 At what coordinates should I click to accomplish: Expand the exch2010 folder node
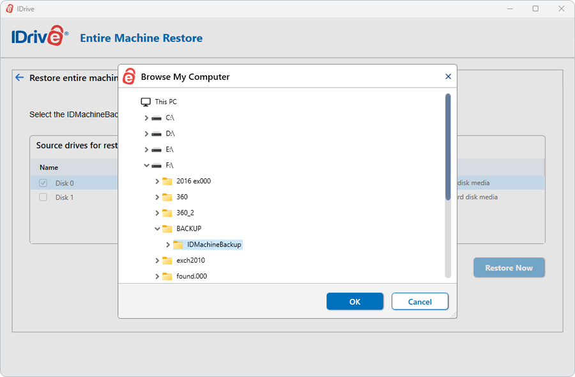(157, 260)
